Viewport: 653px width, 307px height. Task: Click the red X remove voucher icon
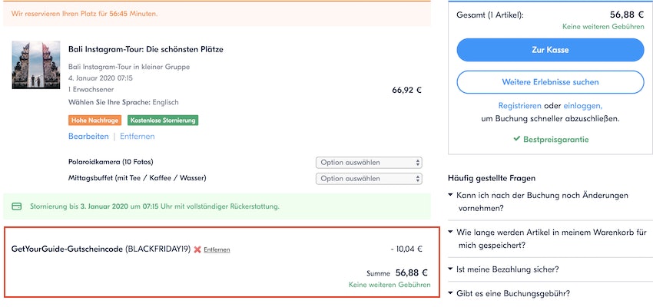(x=197, y=249)
